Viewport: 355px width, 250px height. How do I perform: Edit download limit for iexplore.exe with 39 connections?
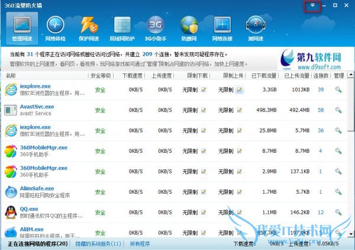(204, 90)
